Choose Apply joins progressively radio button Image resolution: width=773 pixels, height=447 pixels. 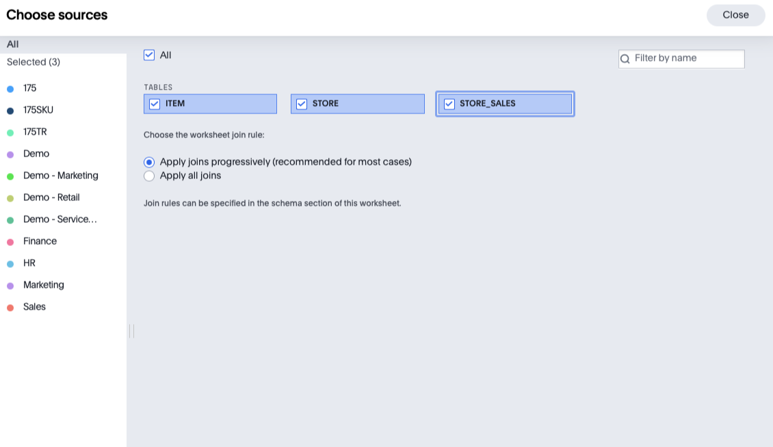click(x=149, y=162)
